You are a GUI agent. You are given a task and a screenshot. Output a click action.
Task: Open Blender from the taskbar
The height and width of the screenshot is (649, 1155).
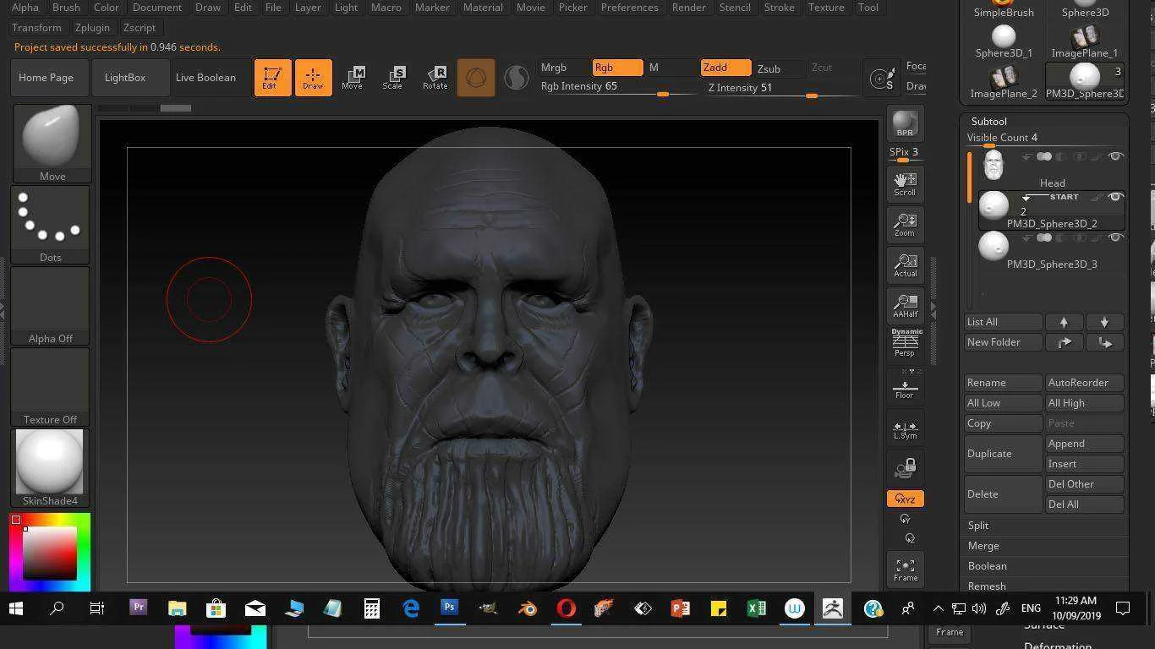click(x=528, y=608)
